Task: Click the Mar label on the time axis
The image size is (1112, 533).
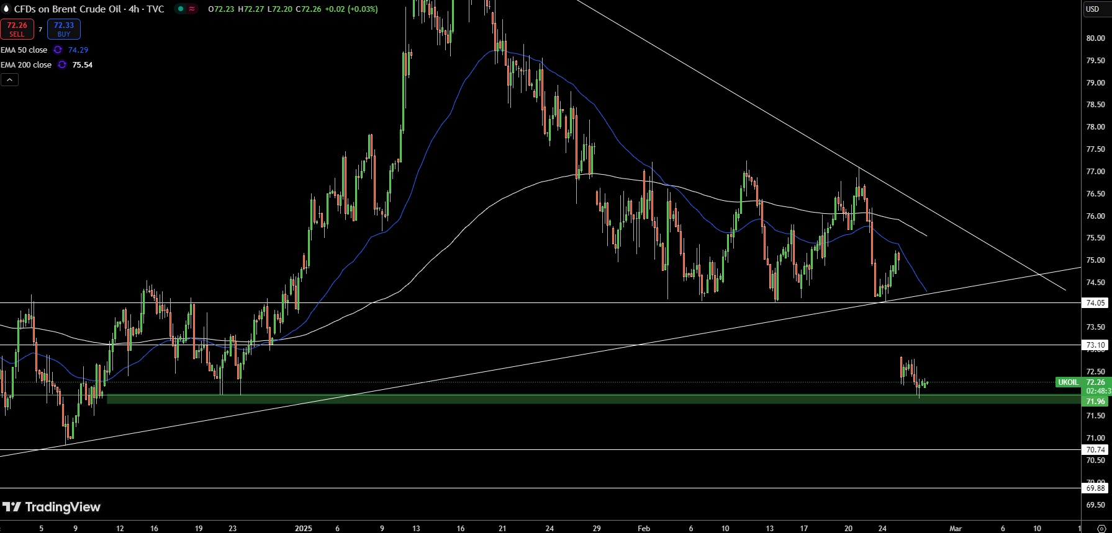Action: pyautogui.click(x=956, y=528)
